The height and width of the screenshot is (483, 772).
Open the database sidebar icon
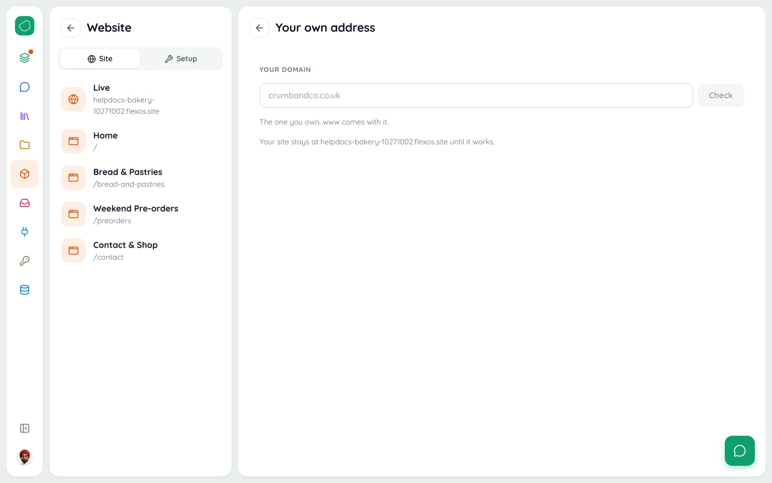[25, 290]
